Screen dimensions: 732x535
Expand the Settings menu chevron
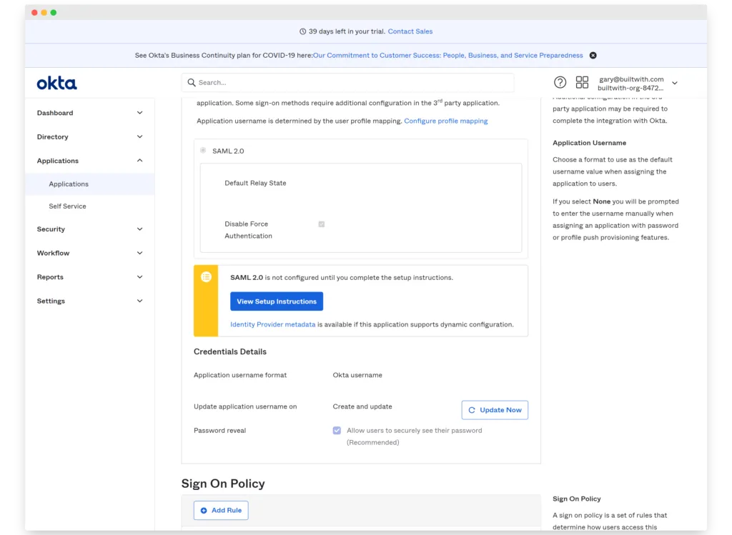(139, 301)
